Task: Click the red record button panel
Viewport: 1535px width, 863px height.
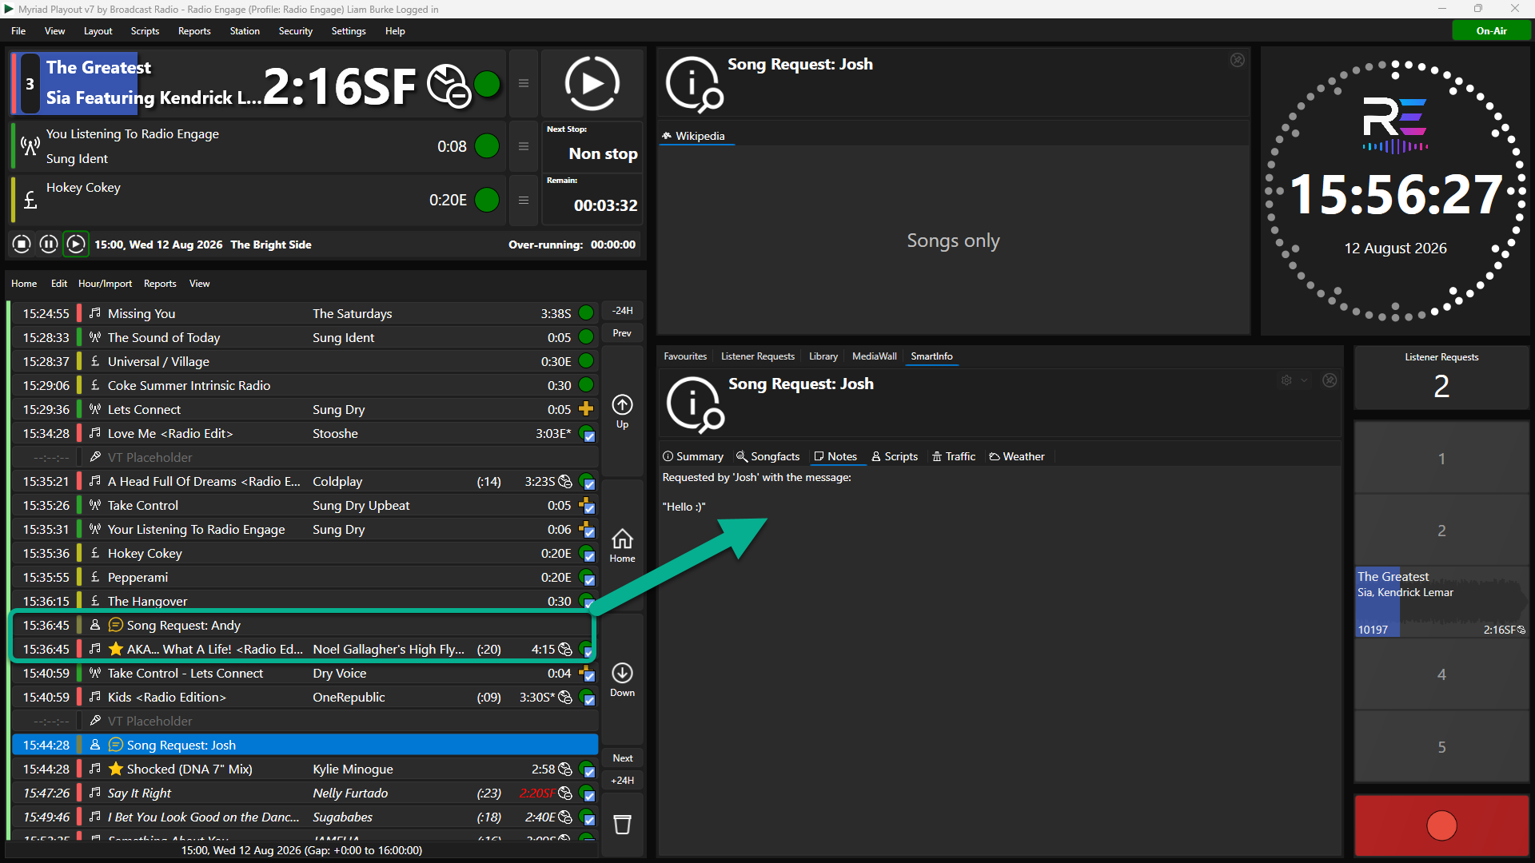Action: click(x=1441, y=825)
